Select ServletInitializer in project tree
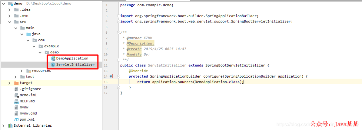 [75, 64]
